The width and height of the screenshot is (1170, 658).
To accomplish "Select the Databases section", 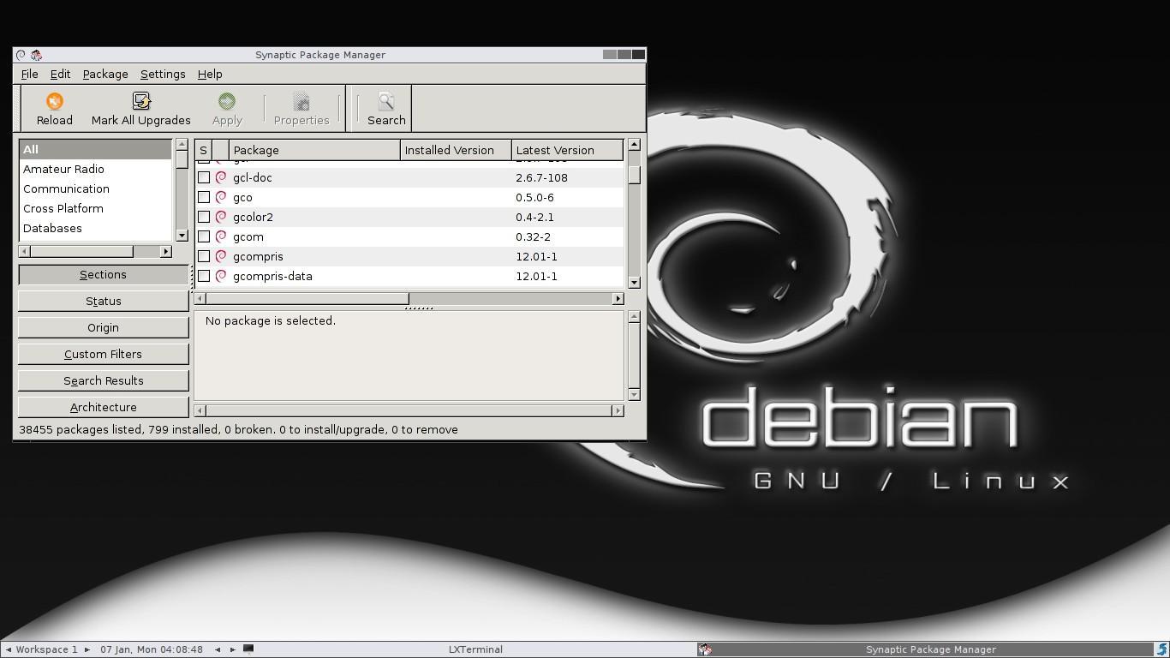I will tap(95, 228).
